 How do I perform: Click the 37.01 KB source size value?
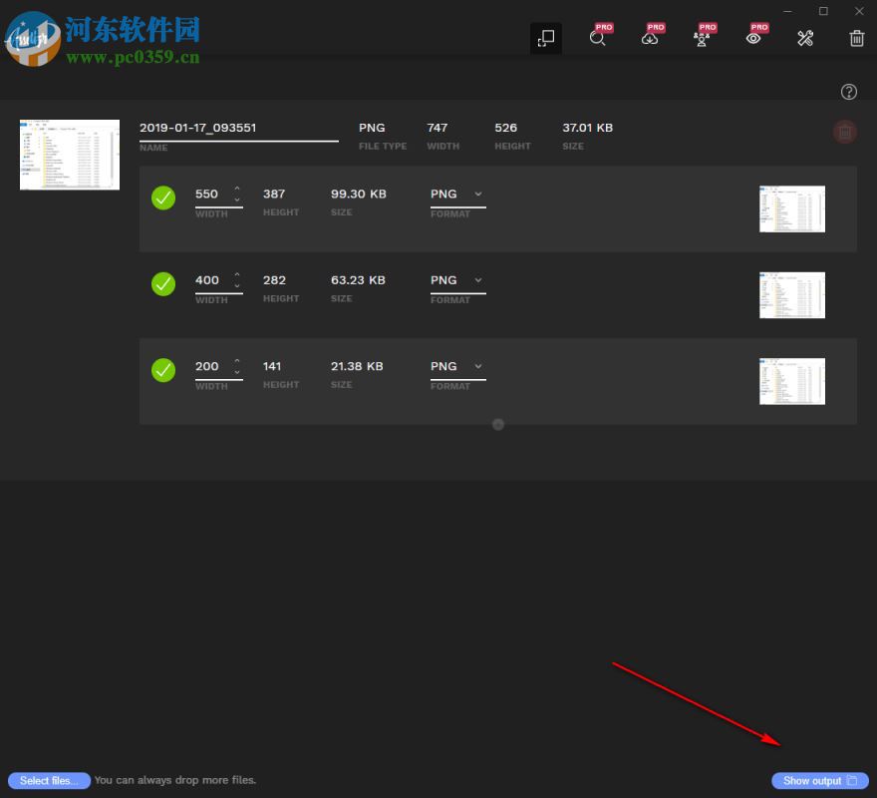point(587,129)
